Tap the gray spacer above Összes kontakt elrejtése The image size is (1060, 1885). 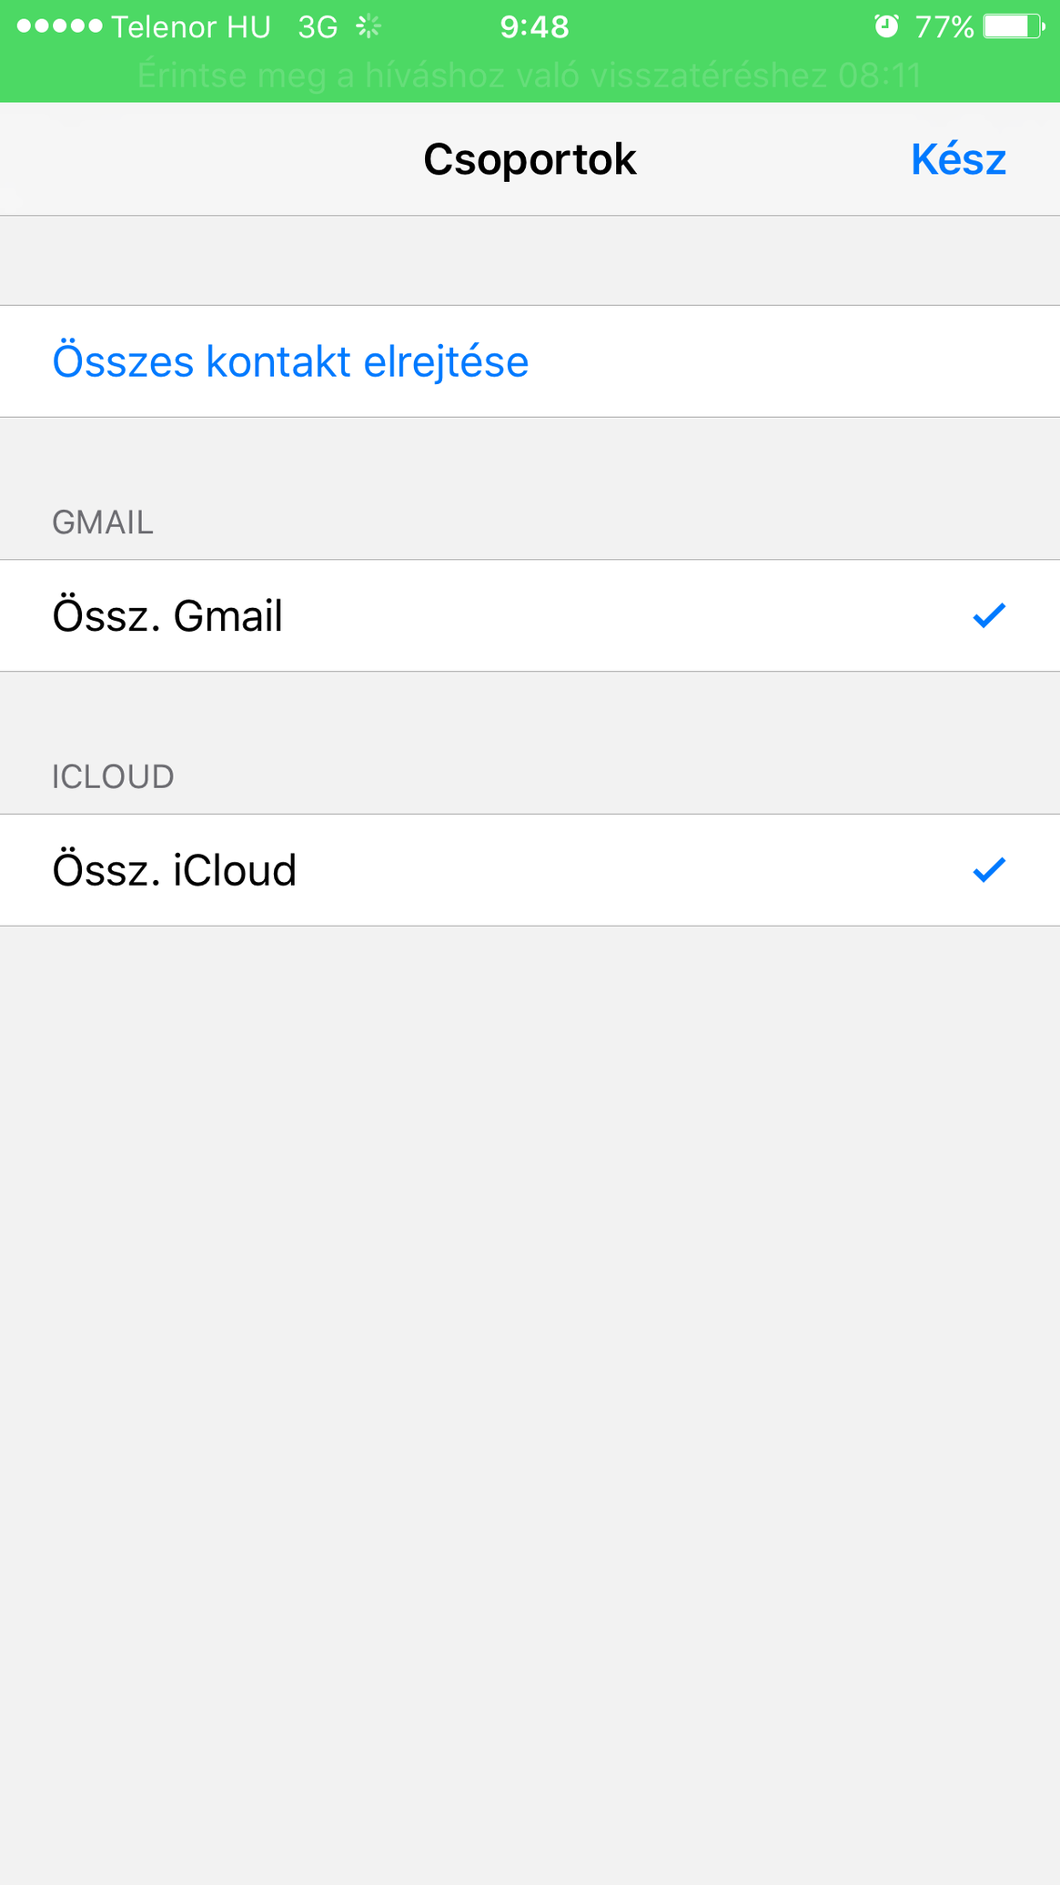tap(530, 260)
